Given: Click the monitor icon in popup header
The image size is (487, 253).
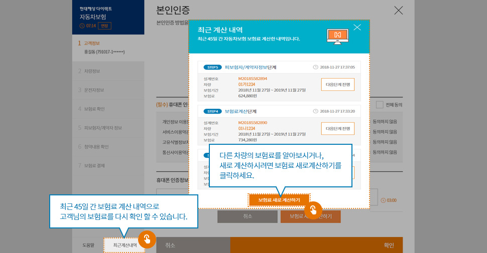Looking at the screenshot, I should [x=337, y=36].
